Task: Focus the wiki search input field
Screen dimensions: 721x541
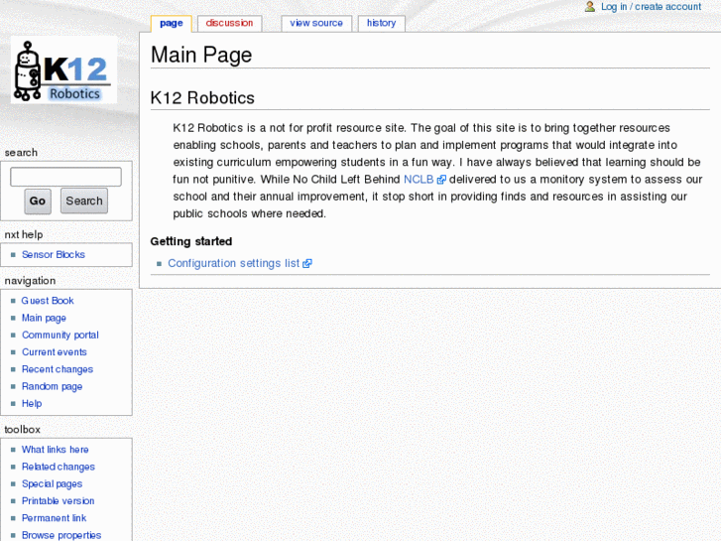Action: tap(65, 177)
